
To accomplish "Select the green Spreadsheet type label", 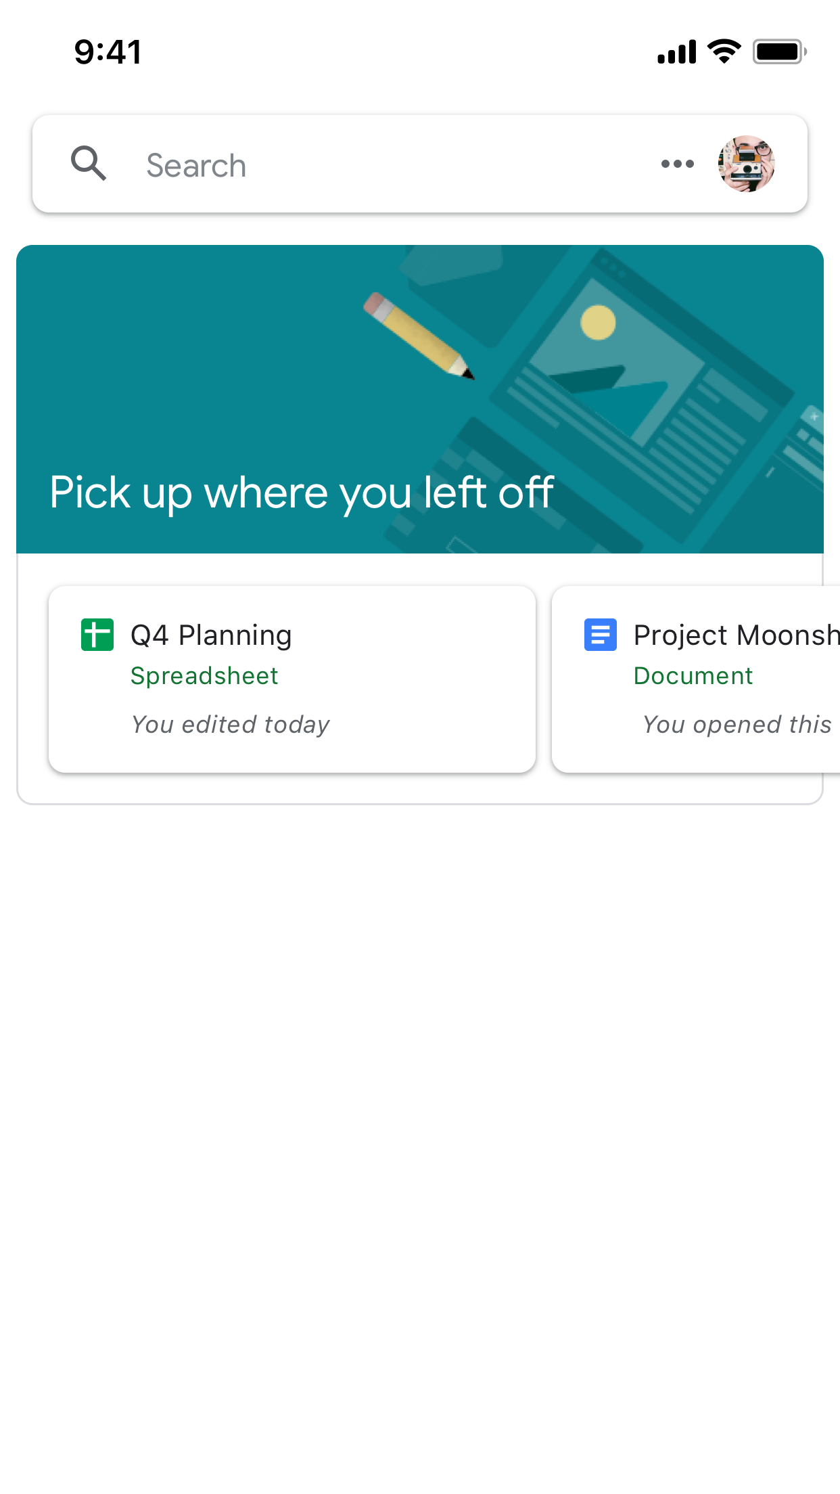I will [x=204, y=676].
